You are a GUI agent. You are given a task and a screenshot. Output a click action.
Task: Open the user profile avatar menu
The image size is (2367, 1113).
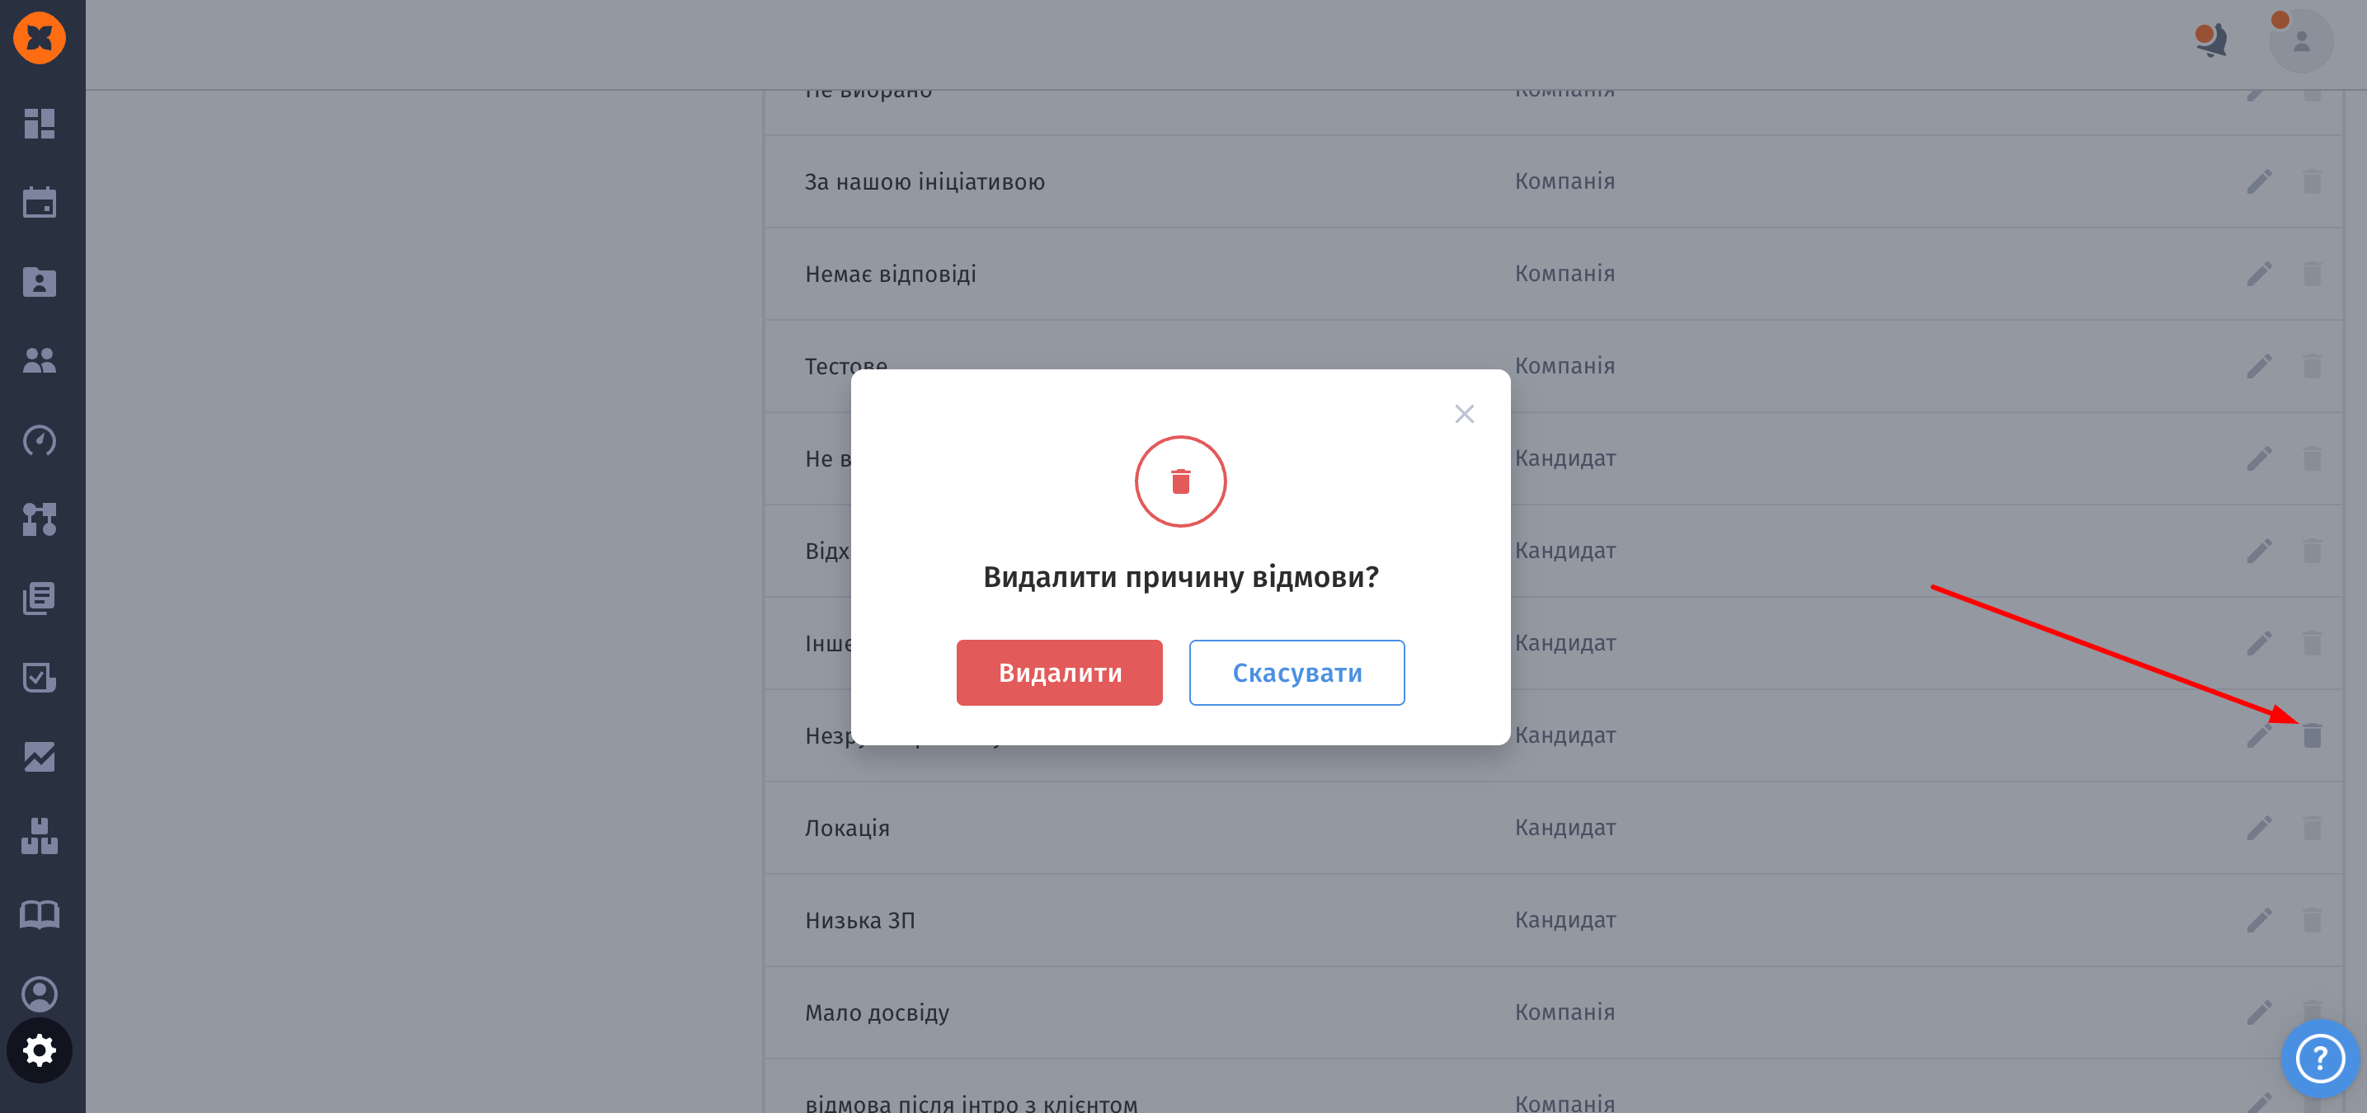2300,40
